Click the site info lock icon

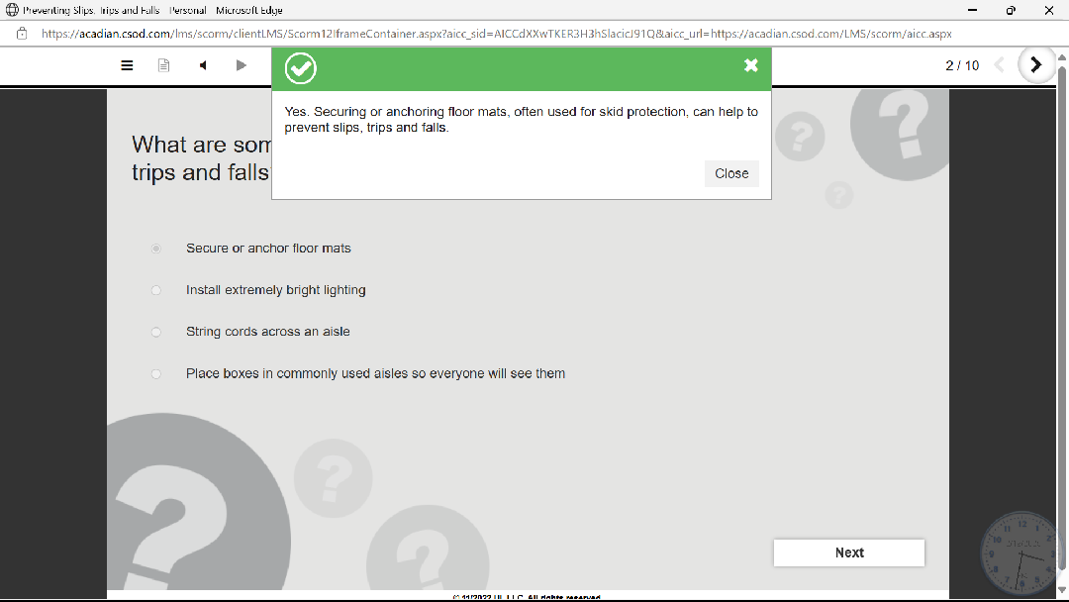point(22,33)
